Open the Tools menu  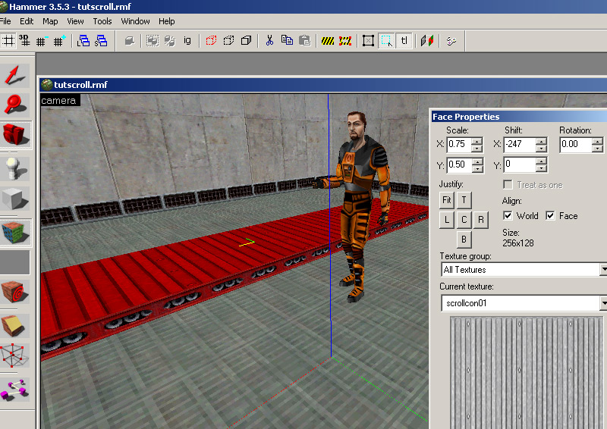point(102,21)
